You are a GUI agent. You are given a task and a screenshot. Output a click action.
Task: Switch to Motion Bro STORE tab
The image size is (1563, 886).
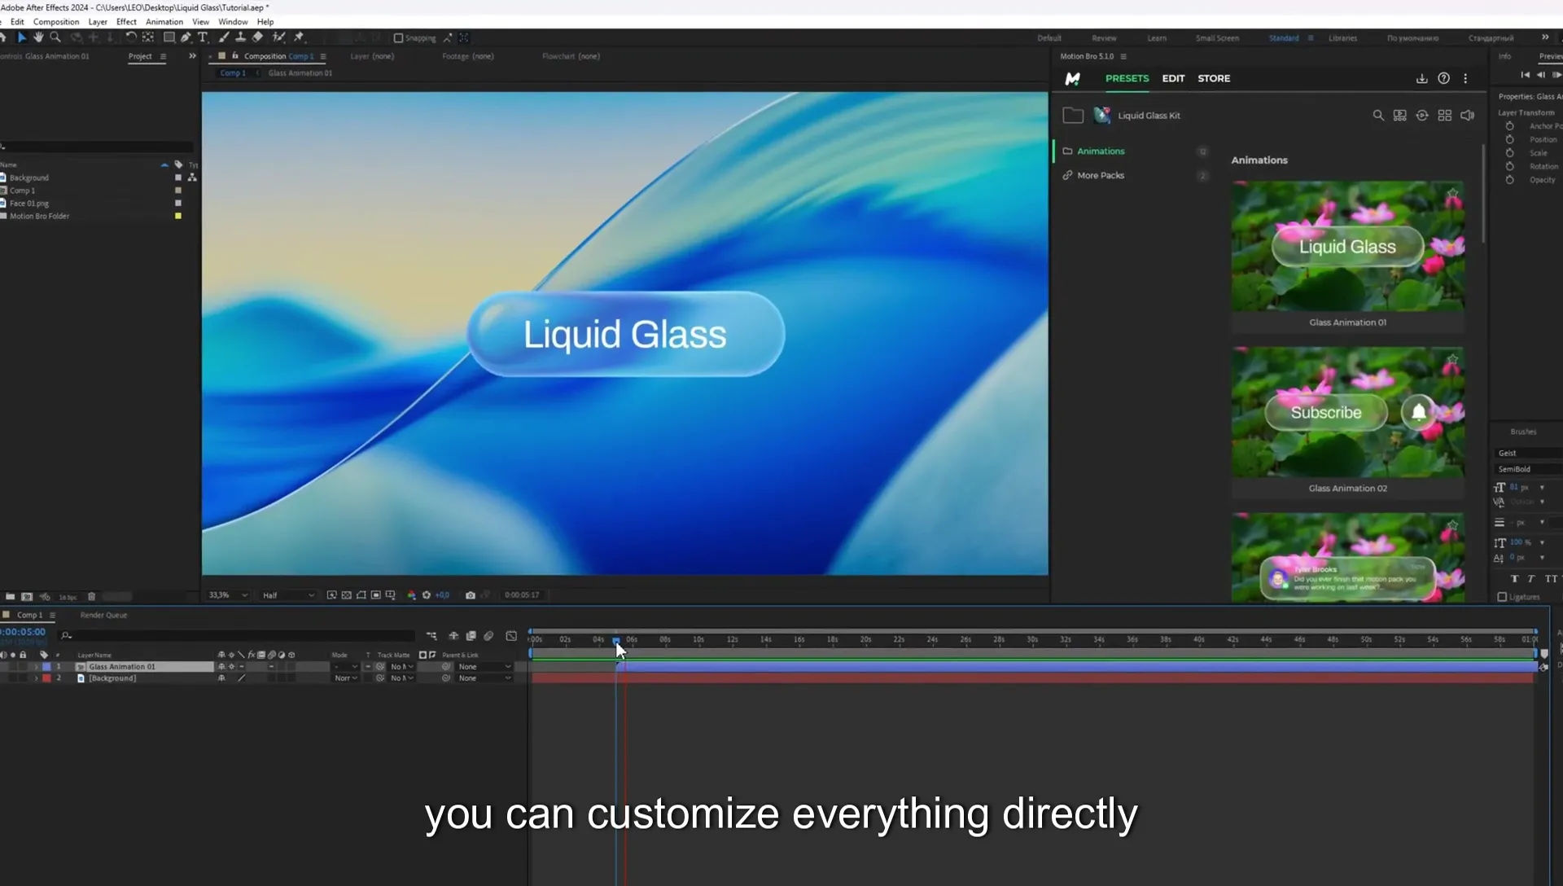click(x=1214, y=78)
